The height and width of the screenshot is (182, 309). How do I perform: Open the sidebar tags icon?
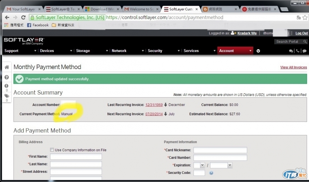coord(7,96)
